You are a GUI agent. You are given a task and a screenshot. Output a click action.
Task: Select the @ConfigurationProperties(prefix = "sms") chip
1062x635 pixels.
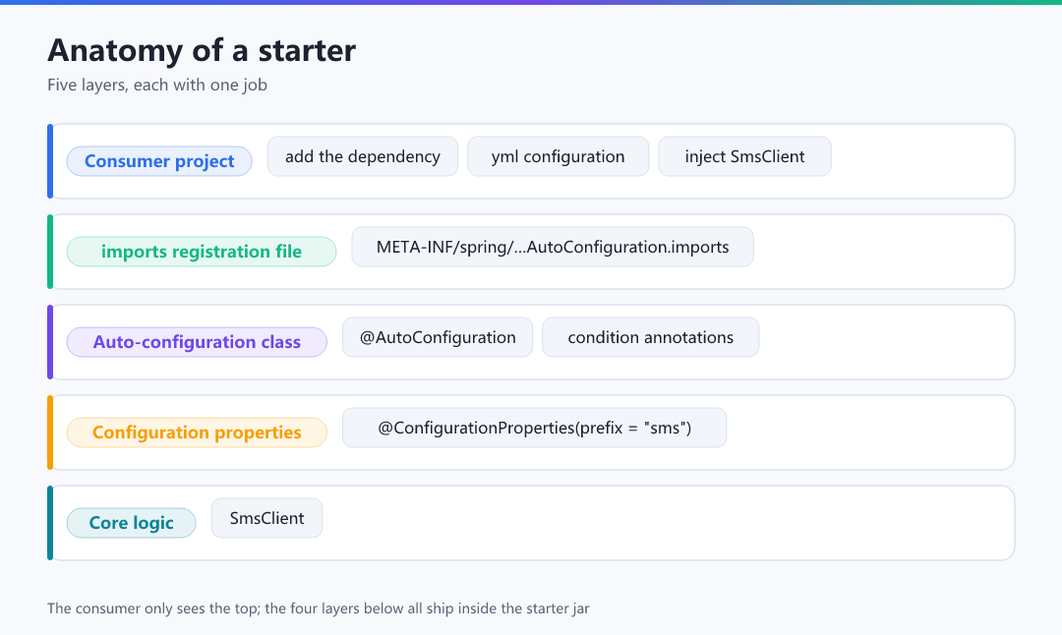coord(534,428)
